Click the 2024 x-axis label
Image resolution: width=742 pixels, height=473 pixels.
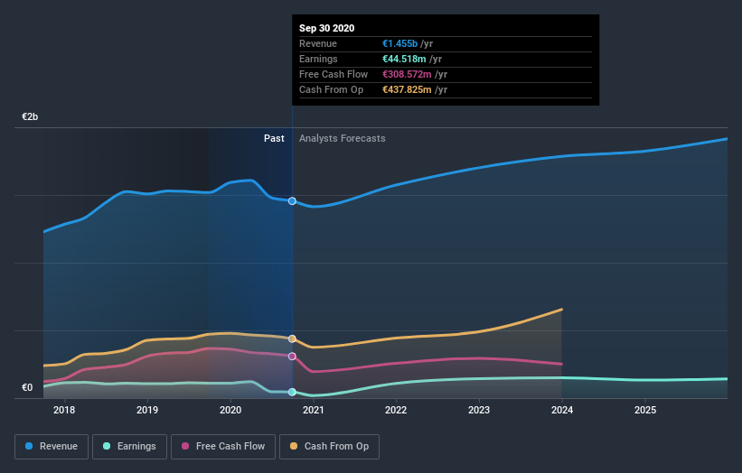pyautogui.click(x=562, y=410)
